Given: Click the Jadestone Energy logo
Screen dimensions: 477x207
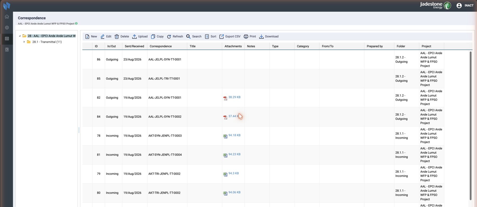Looking at the screenshot, I should coord(435,5).
